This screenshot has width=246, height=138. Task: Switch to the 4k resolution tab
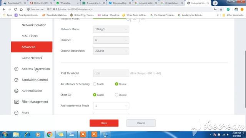pyautogui.click(x=172, y=3)
